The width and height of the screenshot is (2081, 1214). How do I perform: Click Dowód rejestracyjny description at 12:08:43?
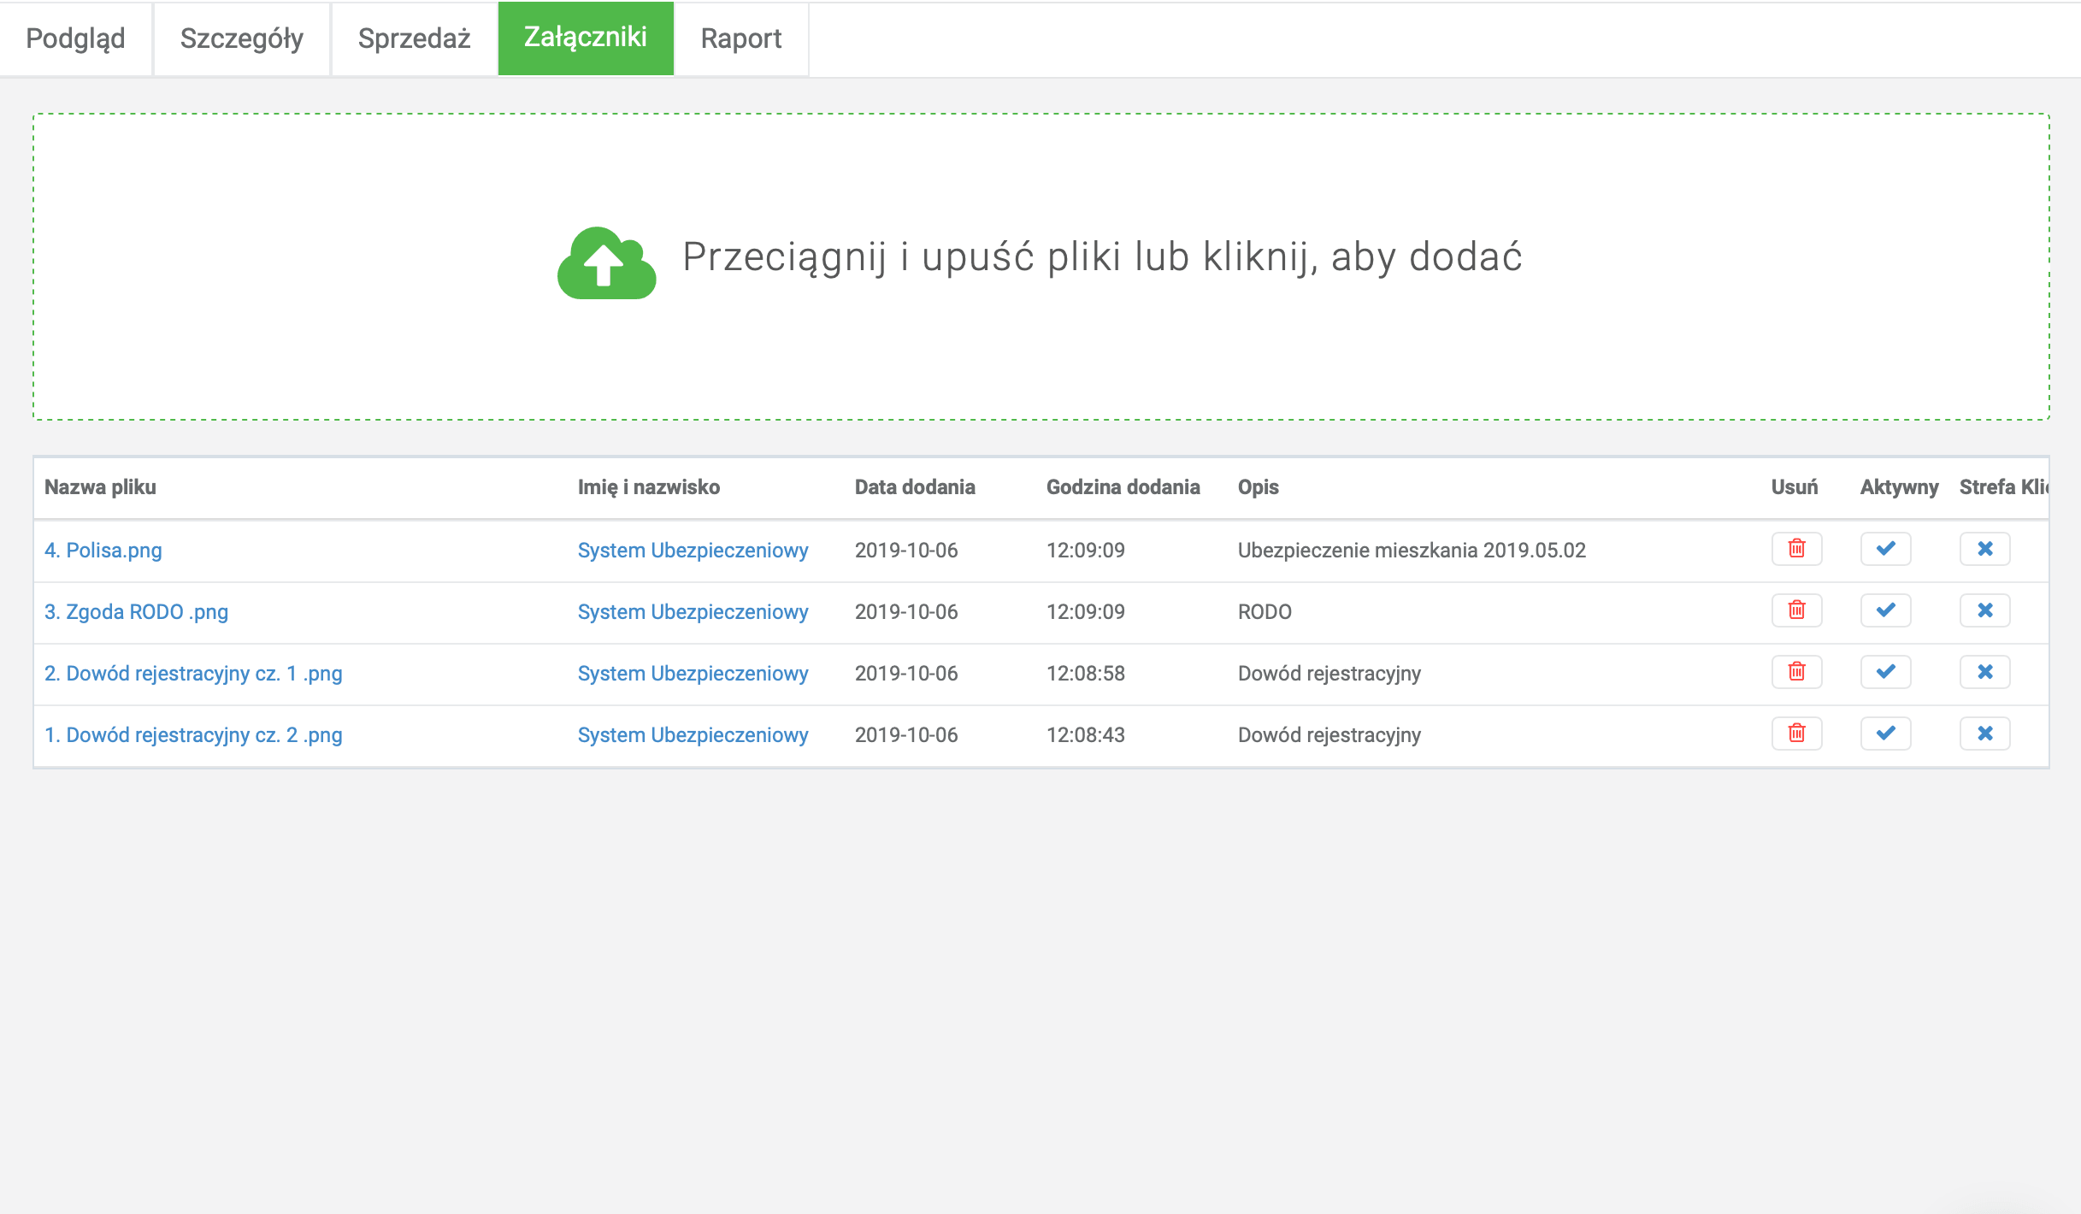point(1329,734)
